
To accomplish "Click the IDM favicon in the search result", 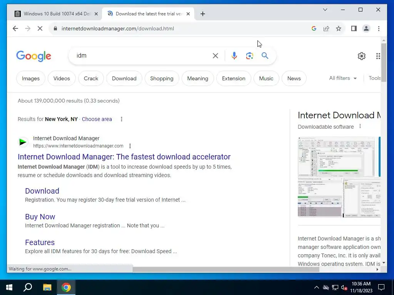I will coord(23,142).
